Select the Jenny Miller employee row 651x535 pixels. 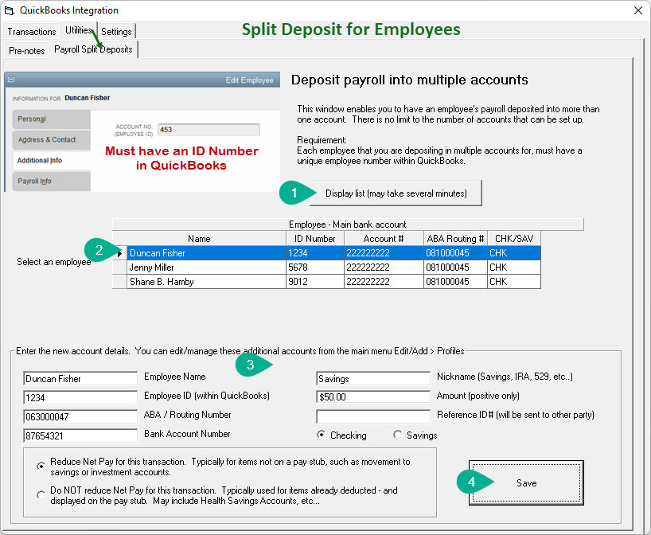pos(326,267)
